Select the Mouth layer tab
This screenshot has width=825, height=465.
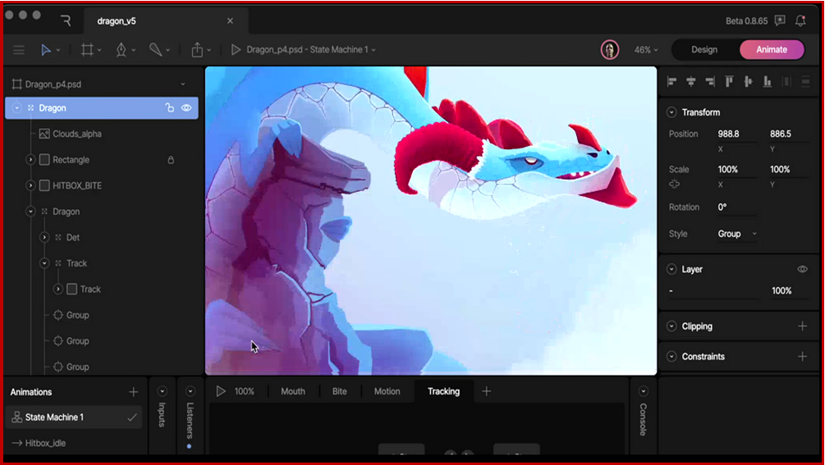292,391
